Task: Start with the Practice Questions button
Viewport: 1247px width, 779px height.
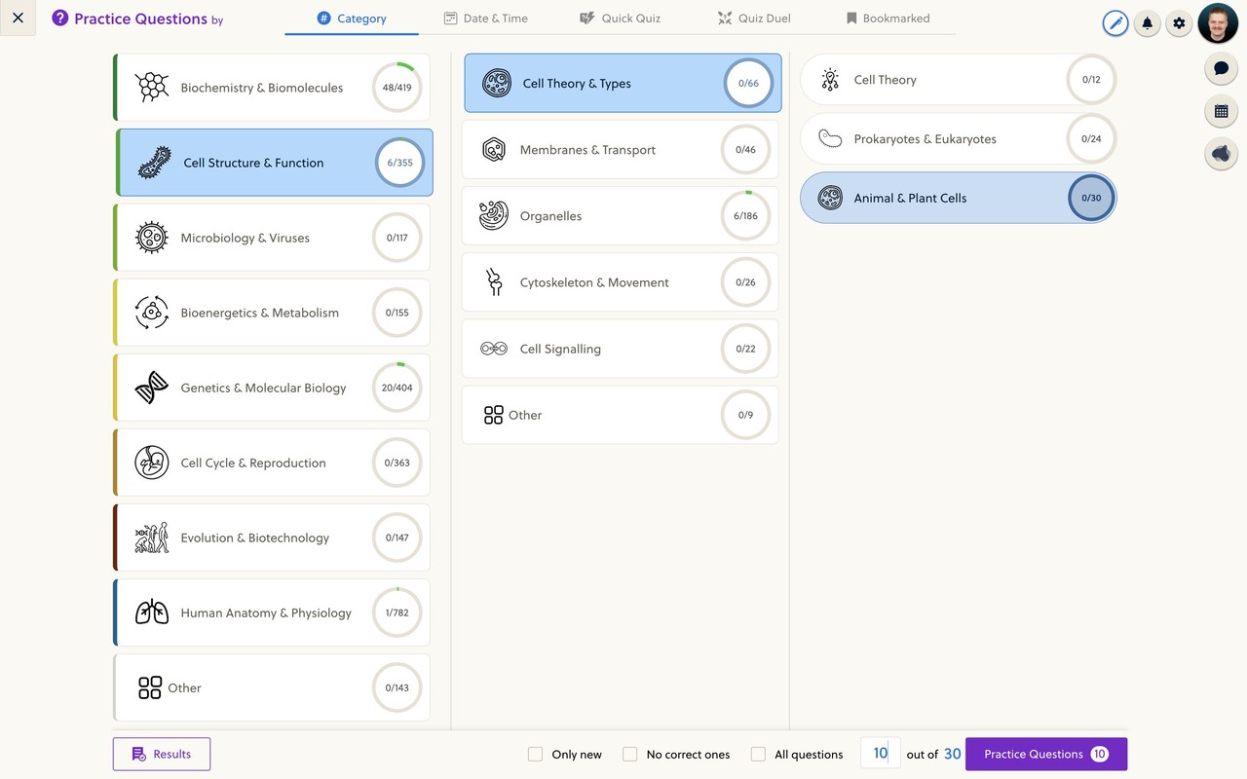Action: pos(1046,754)
